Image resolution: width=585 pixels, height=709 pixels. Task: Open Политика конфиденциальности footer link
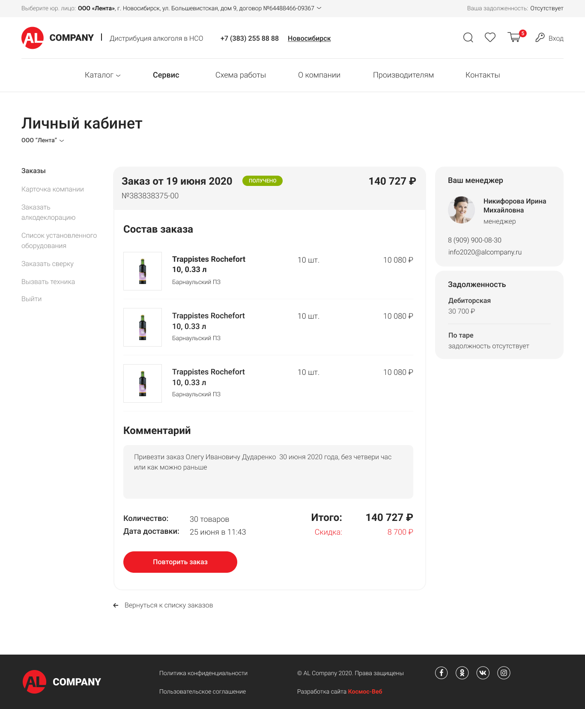coord(203,673)
